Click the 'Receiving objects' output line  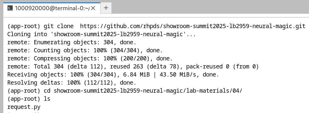(x=113, y=74)
